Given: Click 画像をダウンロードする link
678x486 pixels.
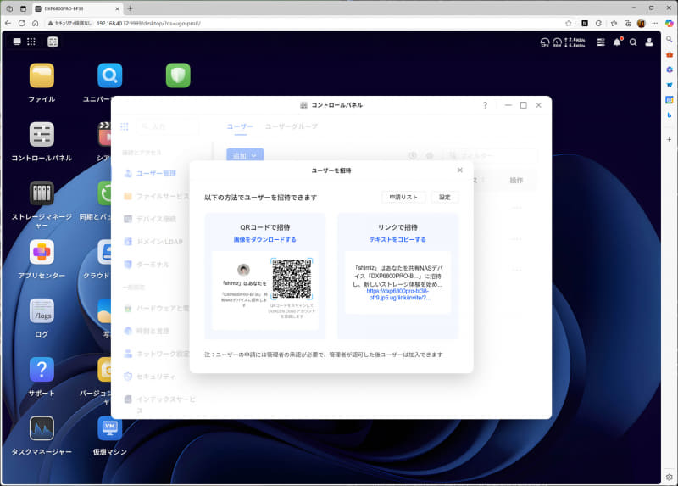Looking at the screenshot, I should click(x=264, y=240).
